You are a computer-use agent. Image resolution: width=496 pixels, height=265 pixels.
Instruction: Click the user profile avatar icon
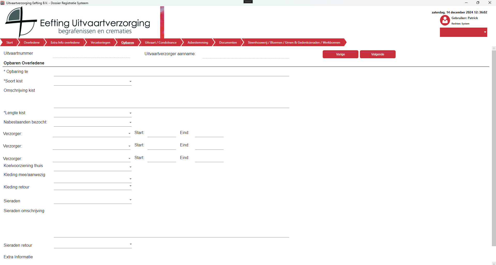[445, 20]
